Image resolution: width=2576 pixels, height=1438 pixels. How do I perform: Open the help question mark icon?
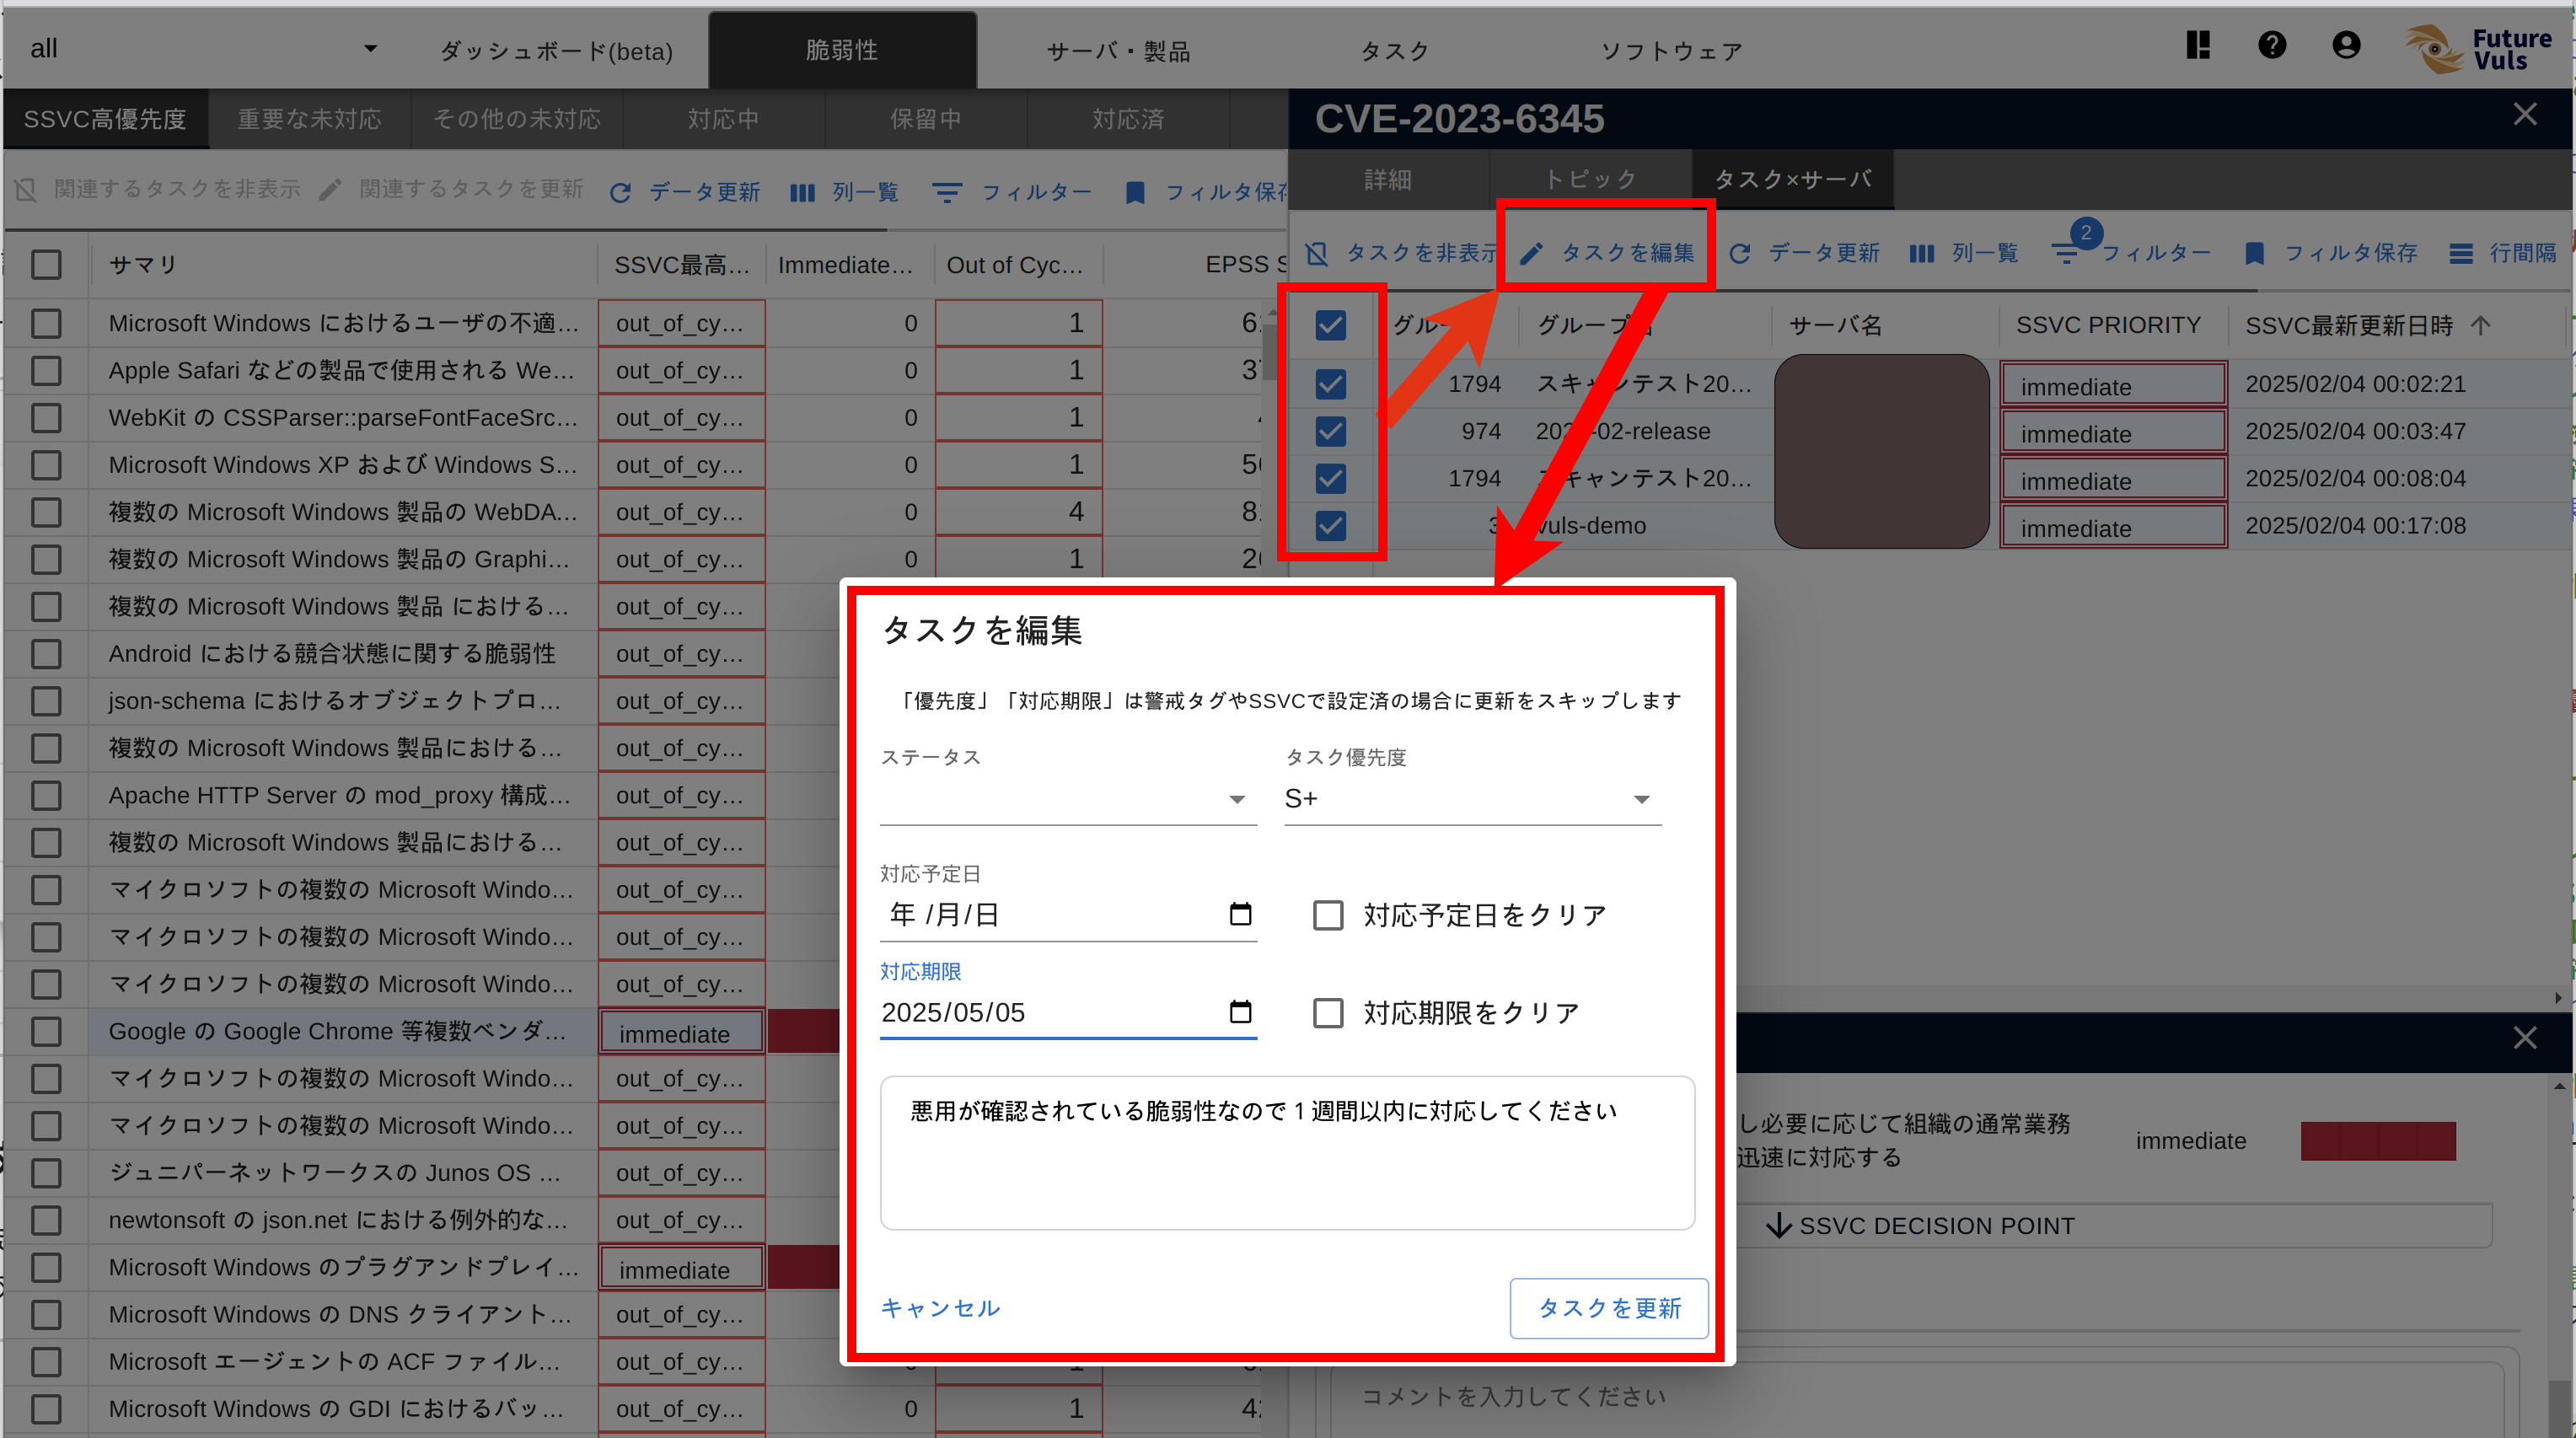pyautogui.click(x=2272, y=45)
